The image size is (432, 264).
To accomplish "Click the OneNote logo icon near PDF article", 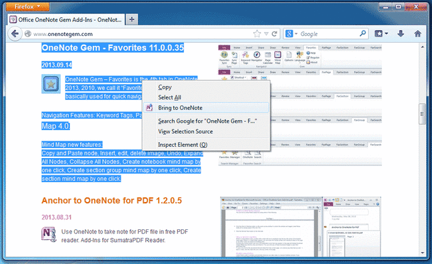I will coord(49,235).
